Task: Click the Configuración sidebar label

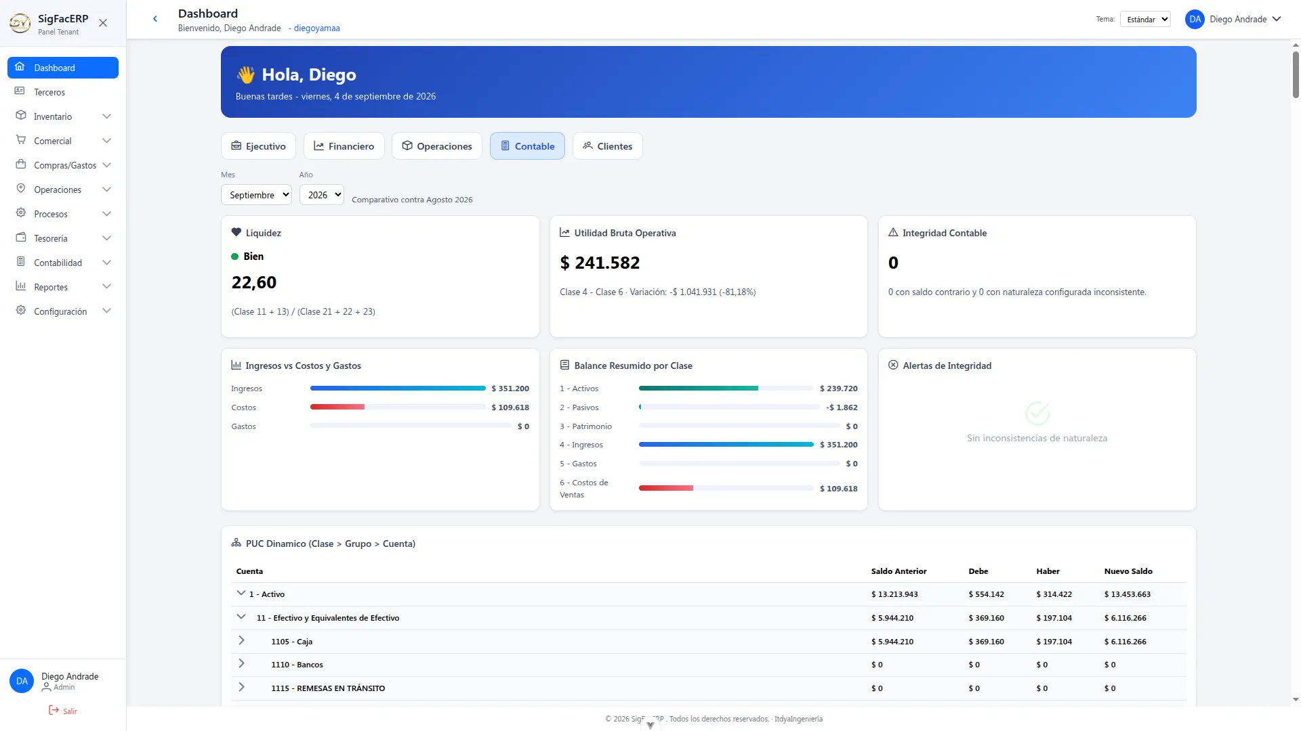Action: [60, 311]
